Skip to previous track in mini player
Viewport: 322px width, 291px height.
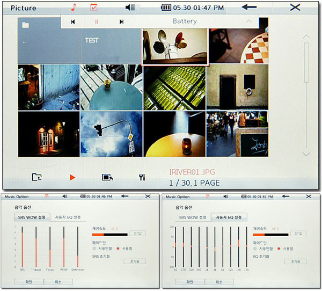[x=72, y=21]
